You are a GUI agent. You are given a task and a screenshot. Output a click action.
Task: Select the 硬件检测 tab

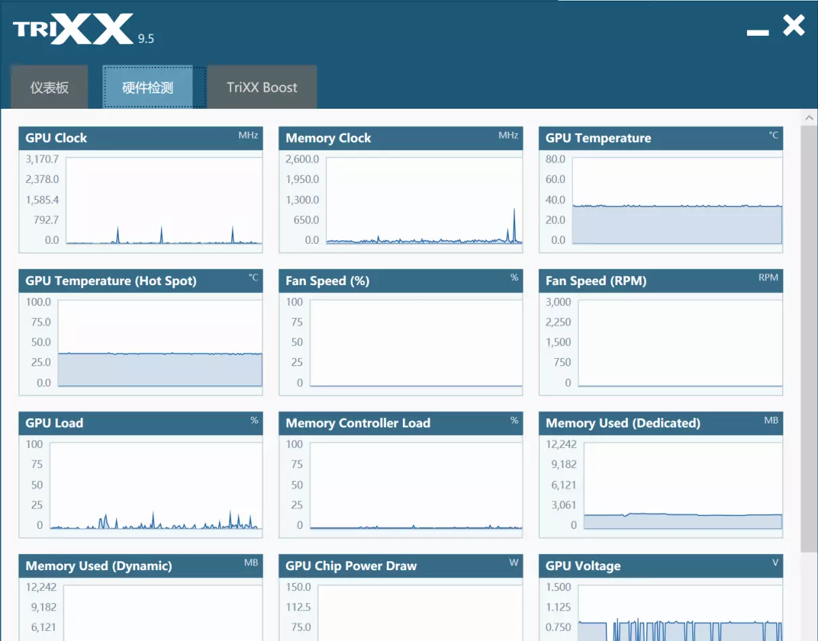[147, 87]
